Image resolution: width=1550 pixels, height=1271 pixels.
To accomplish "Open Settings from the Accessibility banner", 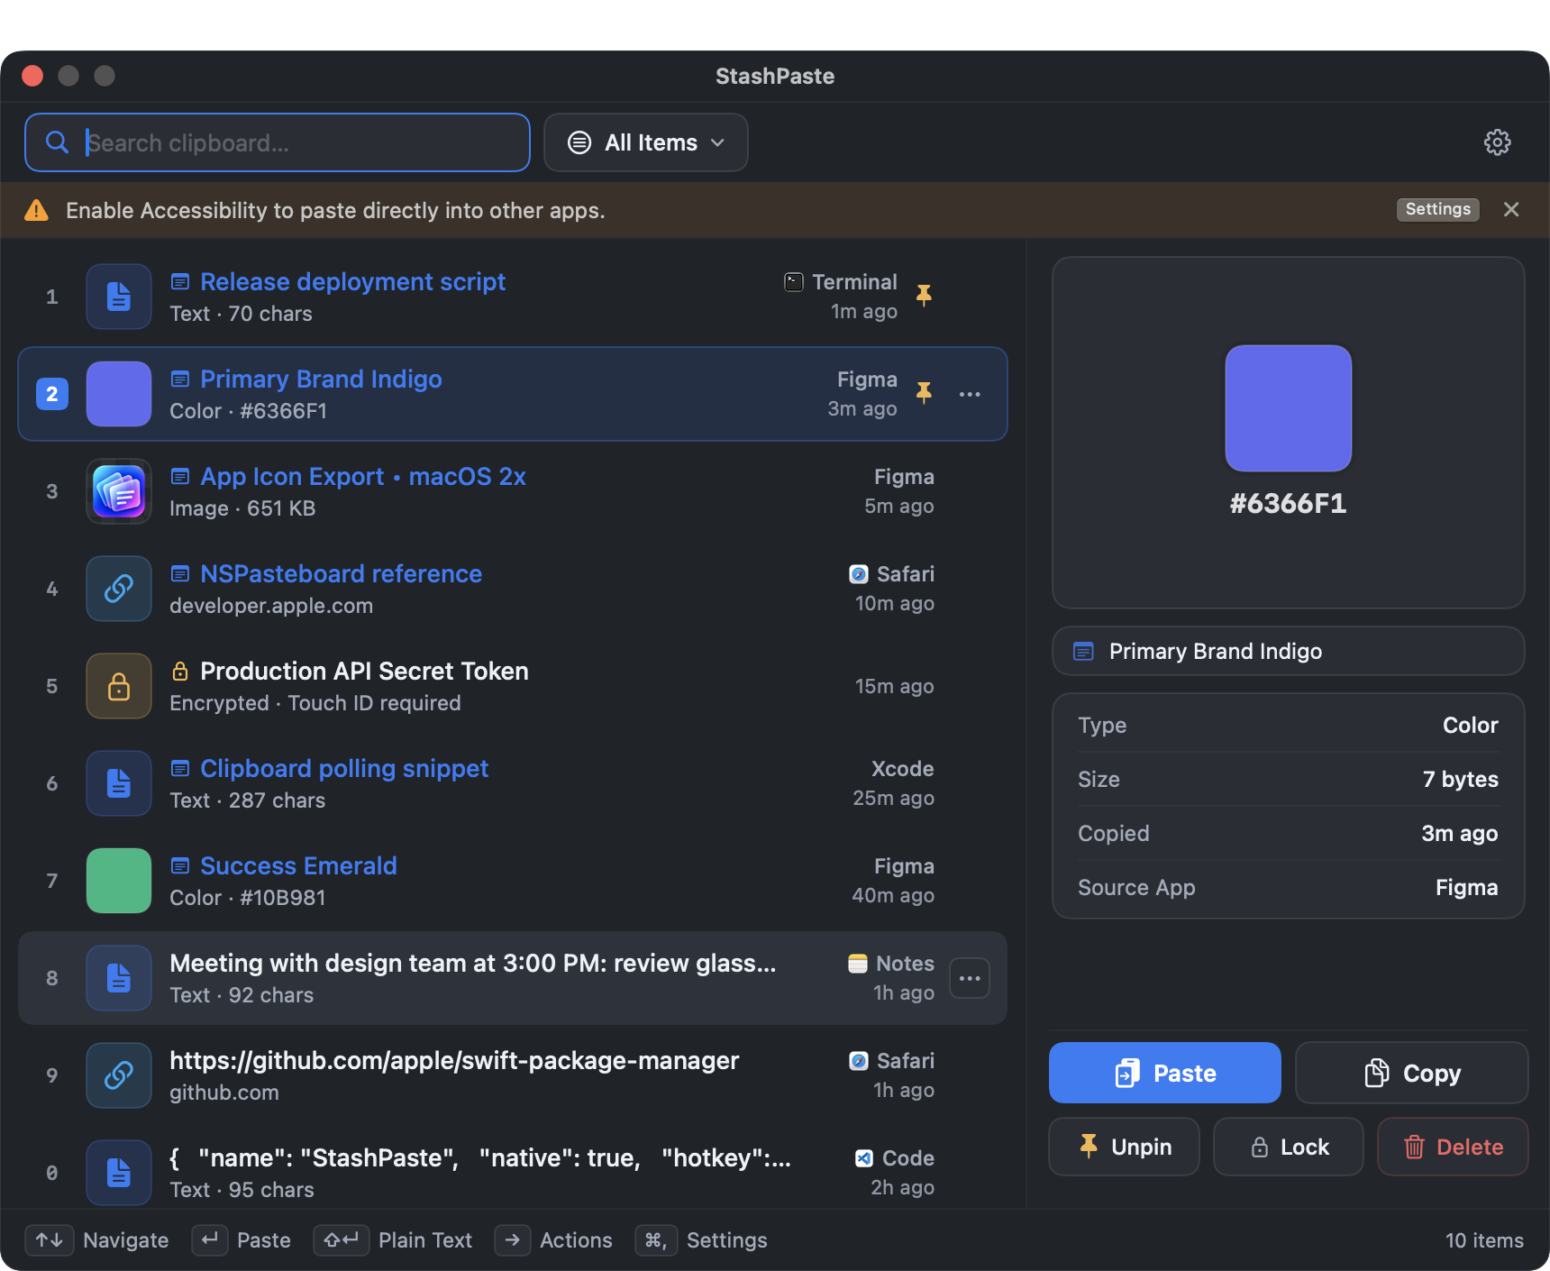I will 1437,209.
